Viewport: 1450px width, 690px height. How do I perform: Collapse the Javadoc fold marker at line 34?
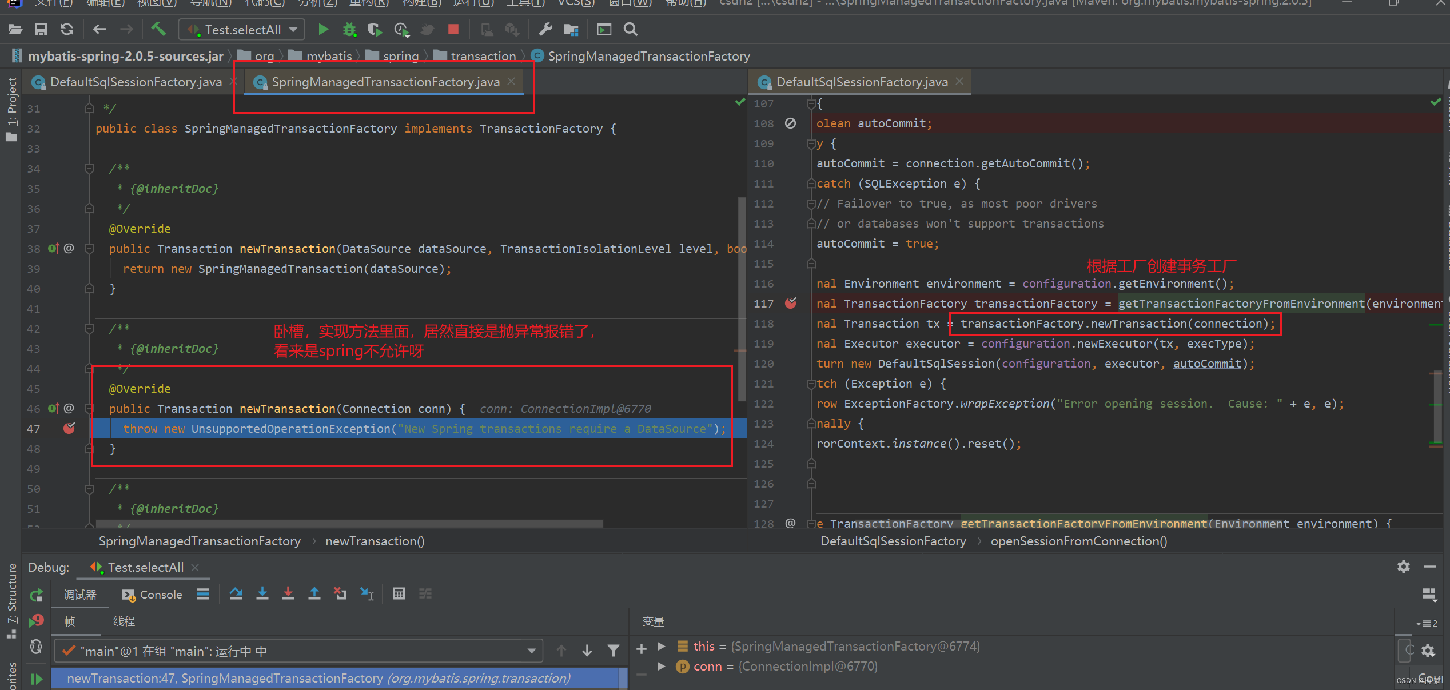click(x=89, y=168)
